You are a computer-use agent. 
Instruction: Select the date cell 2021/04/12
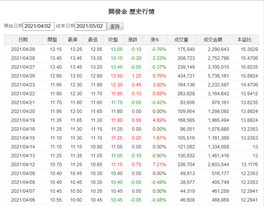[x=23, y=165]
